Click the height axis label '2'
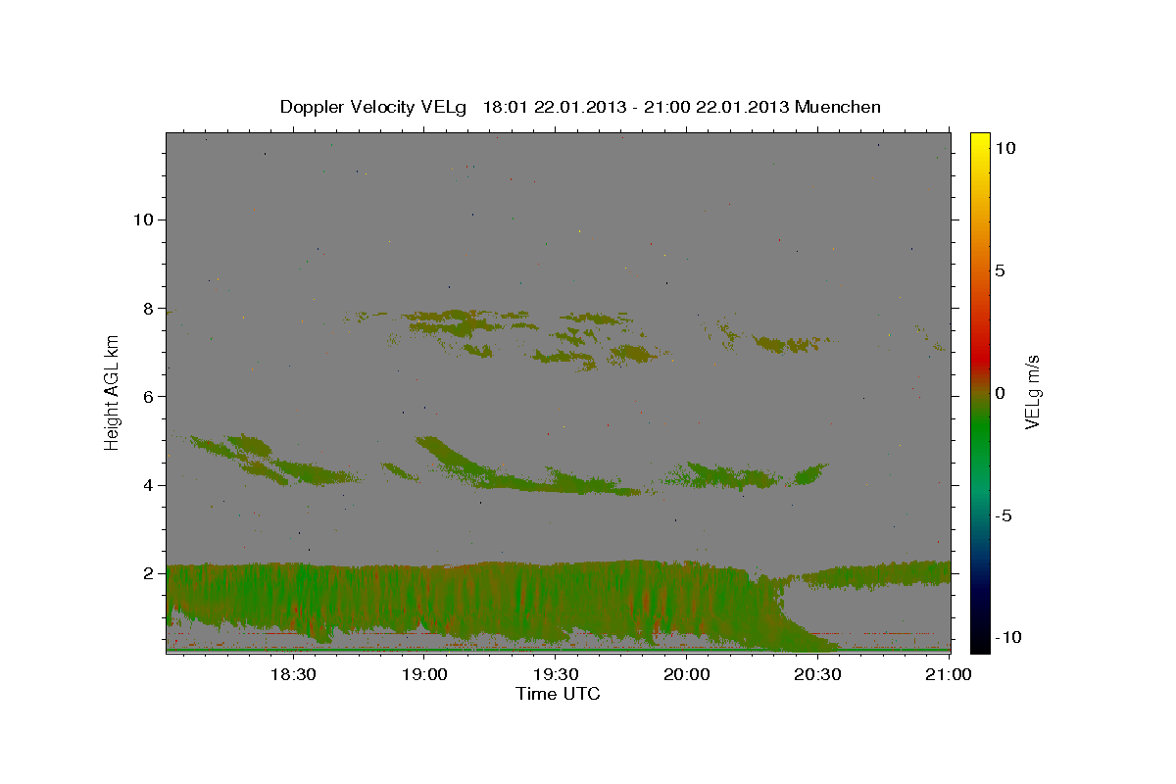Screen dimensions: 1176x784 coord(148,573)
